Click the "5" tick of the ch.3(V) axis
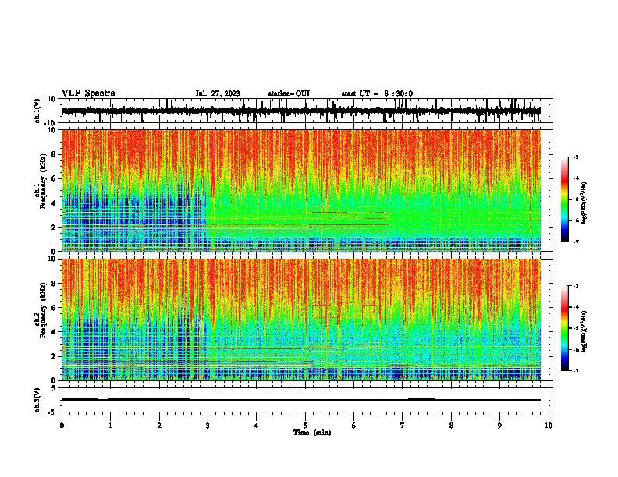The height and width of the screenshot is (477, 618). tap(54, 388)
